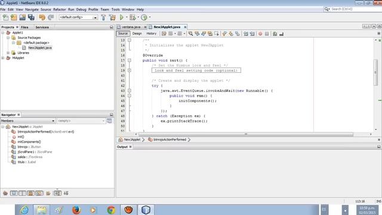Close the Output panel tab

[131, 147]
